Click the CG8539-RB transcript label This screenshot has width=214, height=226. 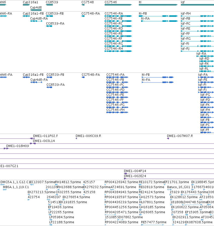click(55, 14)
